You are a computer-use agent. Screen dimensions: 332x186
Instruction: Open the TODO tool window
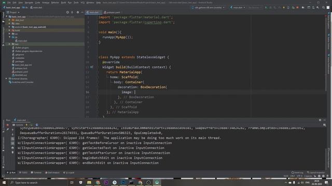(x=23, y=173)
